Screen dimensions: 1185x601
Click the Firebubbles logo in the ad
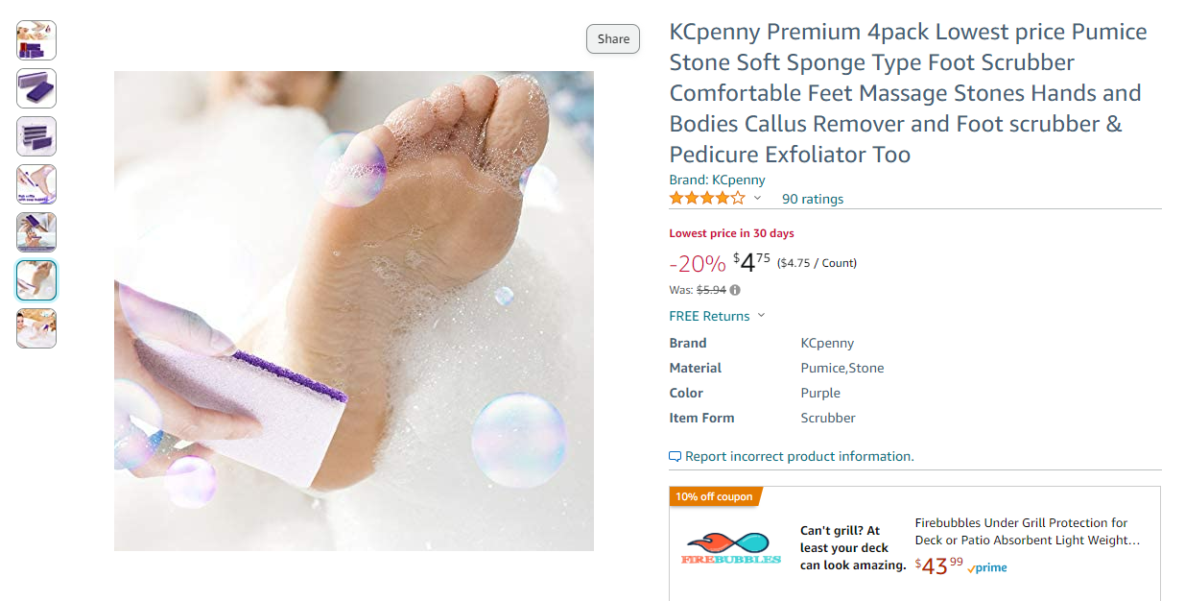click(731, 548)
